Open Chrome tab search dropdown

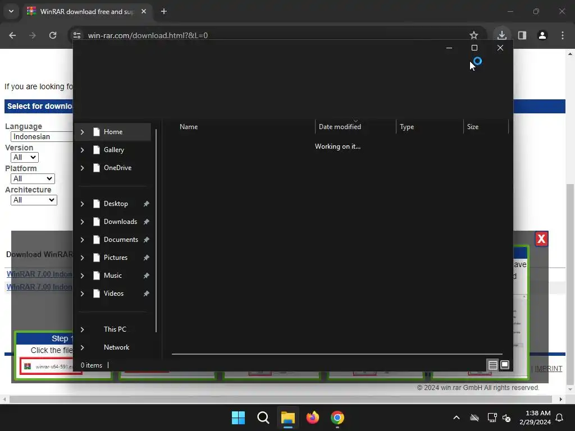[x=11, y=11]
